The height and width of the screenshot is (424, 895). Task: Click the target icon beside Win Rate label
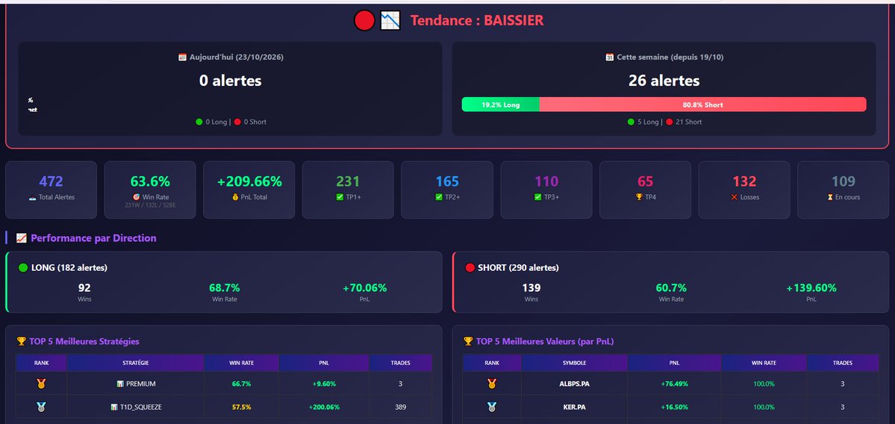[136, 197]
